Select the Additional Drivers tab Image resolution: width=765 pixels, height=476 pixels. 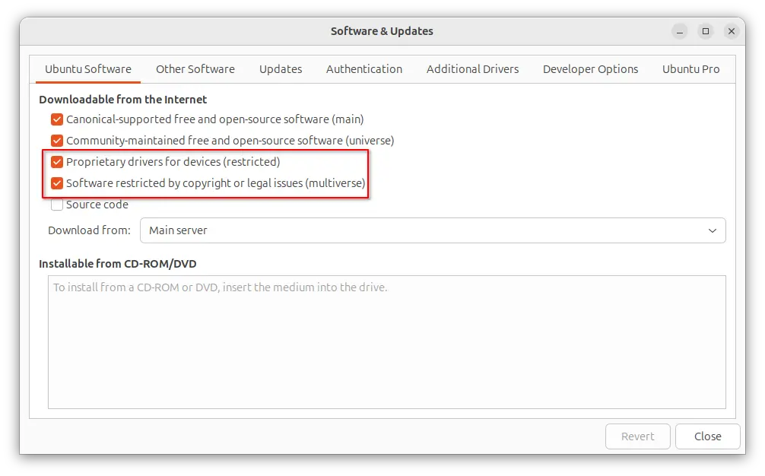472,69
